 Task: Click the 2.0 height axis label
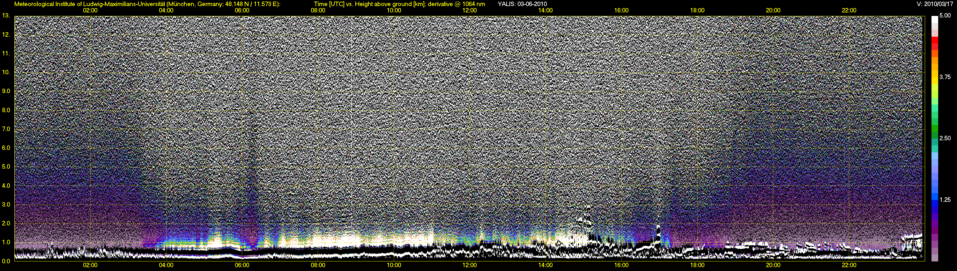coord(5,223)
